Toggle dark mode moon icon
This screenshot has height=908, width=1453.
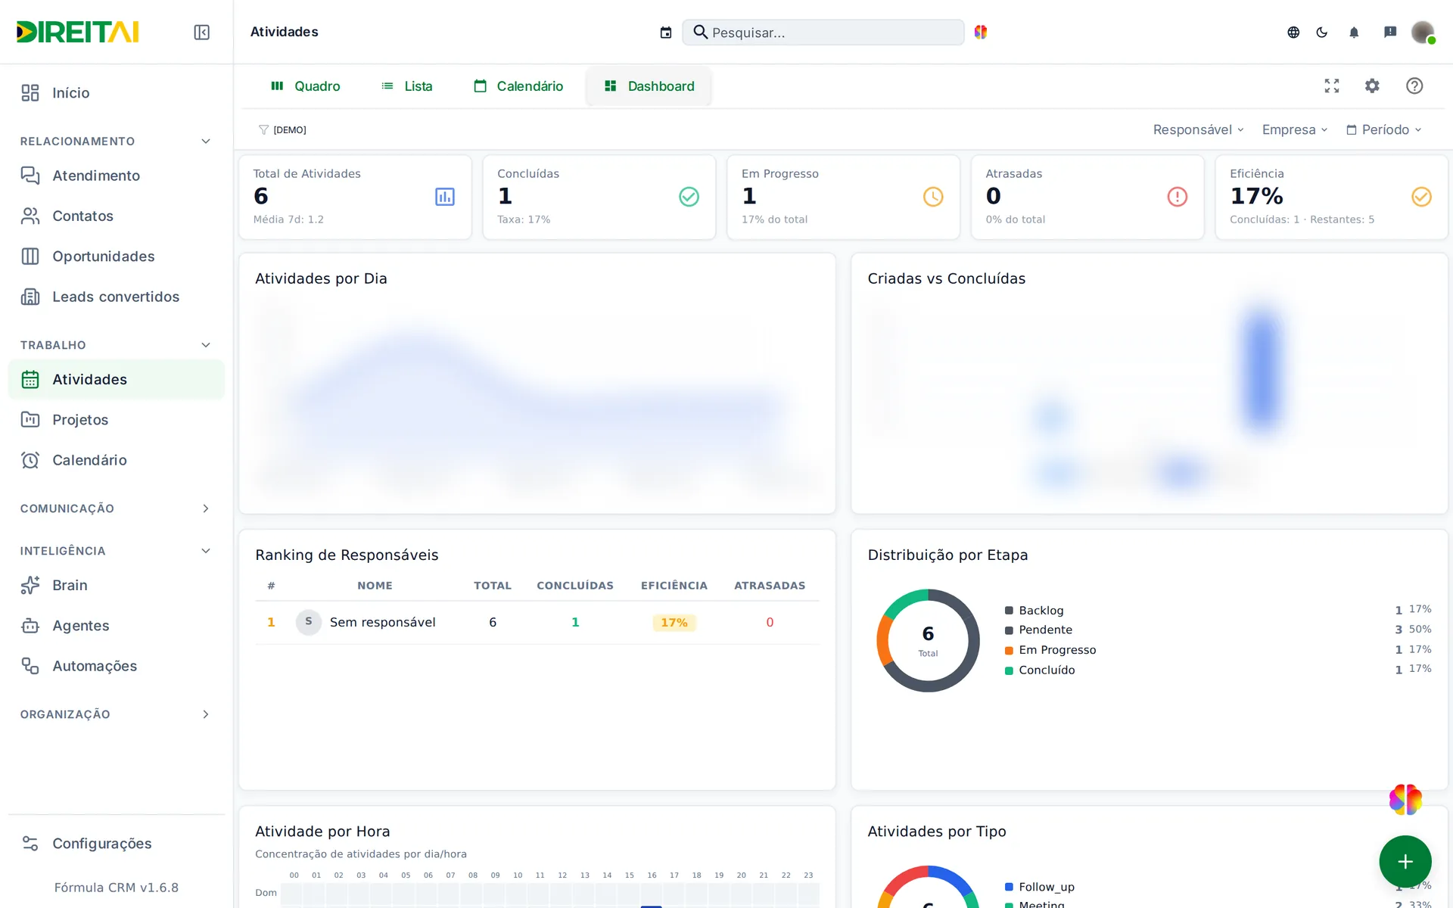click(x=1322, y=32)
